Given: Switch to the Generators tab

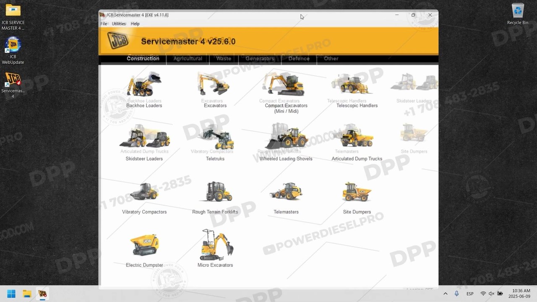Looking at the screenshot, I should click(x=260, y=59).
